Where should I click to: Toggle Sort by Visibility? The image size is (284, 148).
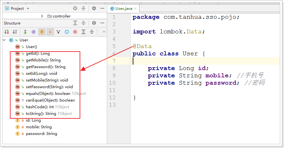coord(7,32)
